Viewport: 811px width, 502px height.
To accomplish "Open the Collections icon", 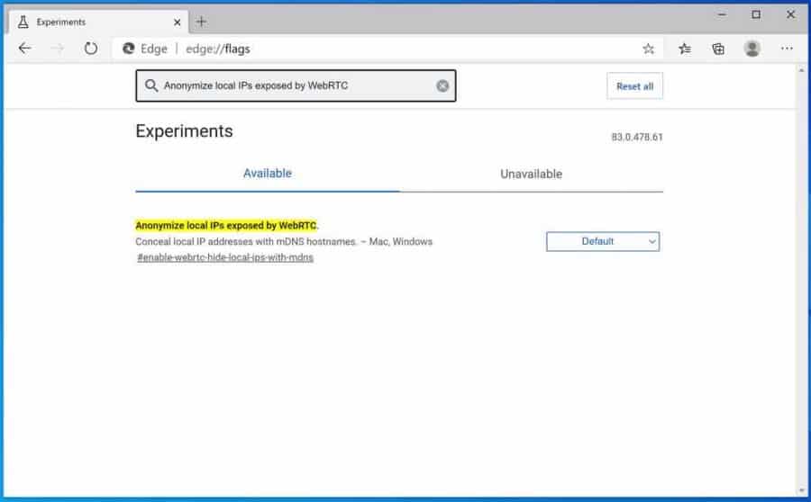I will tap(718, 49).
